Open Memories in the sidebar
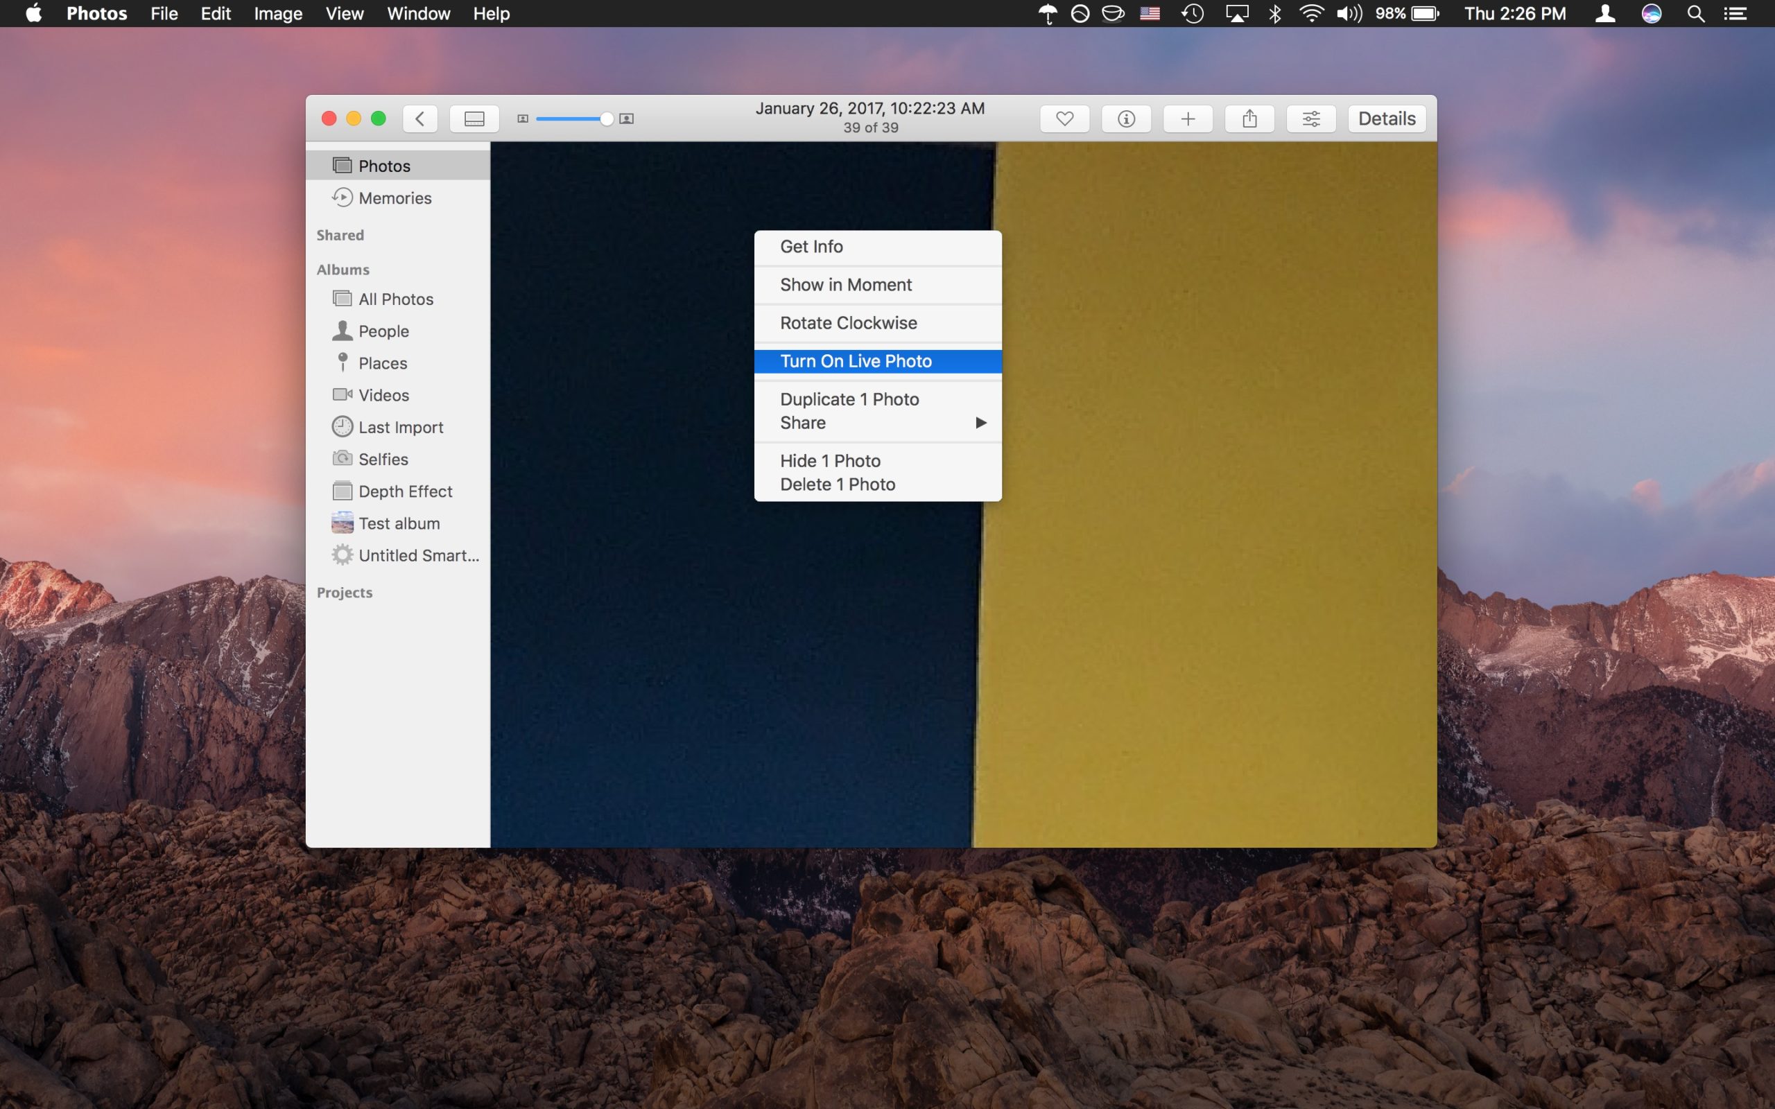1775x1109 pixels. coord(395,198)
